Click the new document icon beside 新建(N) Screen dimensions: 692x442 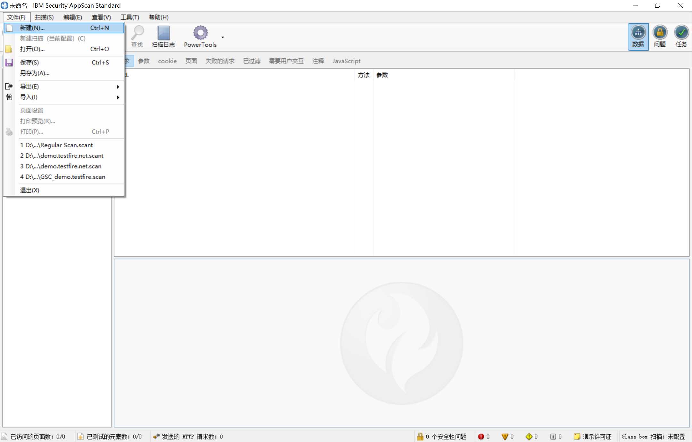click(x=9, y=28)
